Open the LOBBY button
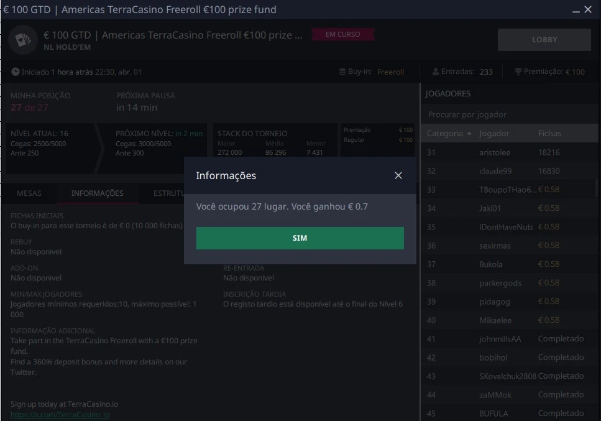The height and width of the screenshot is (421, 601). click(x=544, y=40)
